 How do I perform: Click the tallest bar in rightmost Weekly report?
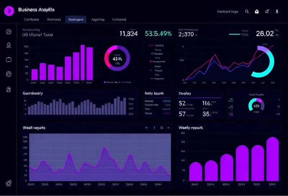tap(273, 159)
